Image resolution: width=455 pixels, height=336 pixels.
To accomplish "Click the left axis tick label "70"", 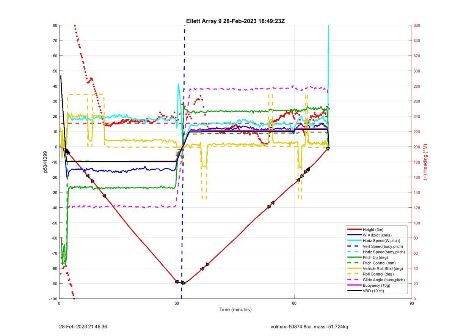I will (x=55, y=41).
